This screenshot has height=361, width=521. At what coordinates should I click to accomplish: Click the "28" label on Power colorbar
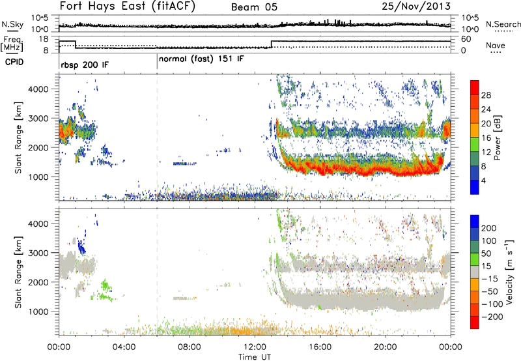click(486, 95)
